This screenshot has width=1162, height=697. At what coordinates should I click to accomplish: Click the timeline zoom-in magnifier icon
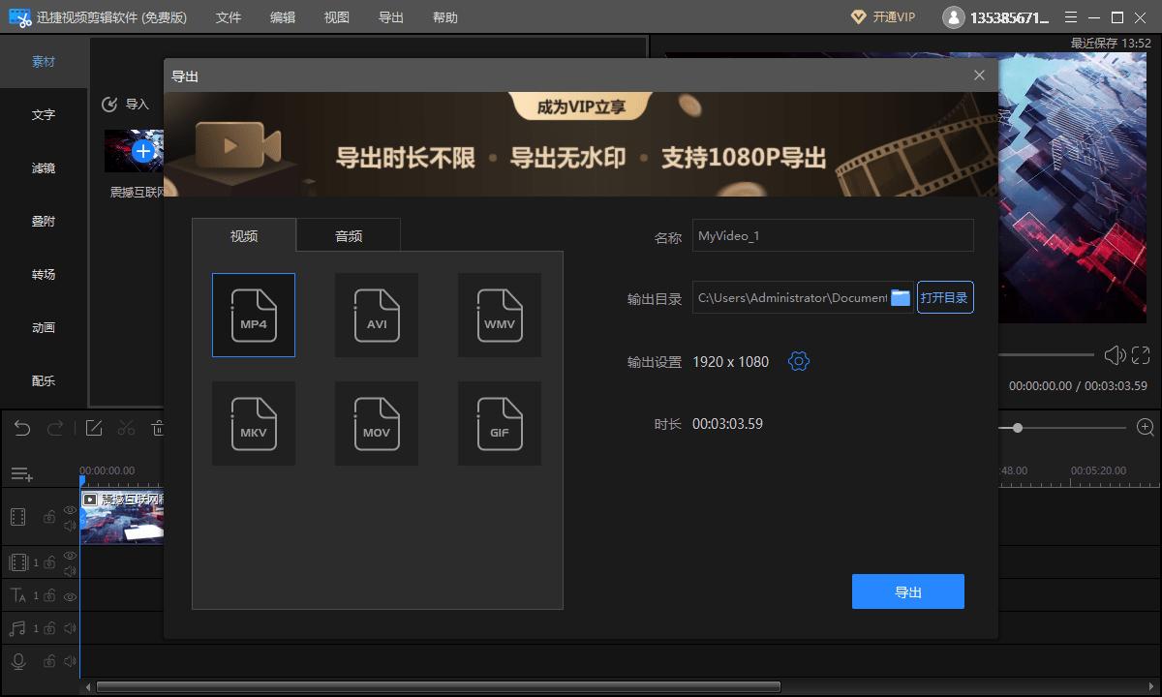(1146, 427)
